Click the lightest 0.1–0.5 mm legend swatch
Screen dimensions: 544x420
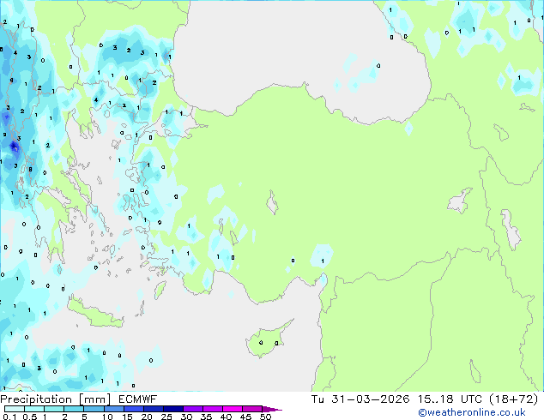coord(15,409)
